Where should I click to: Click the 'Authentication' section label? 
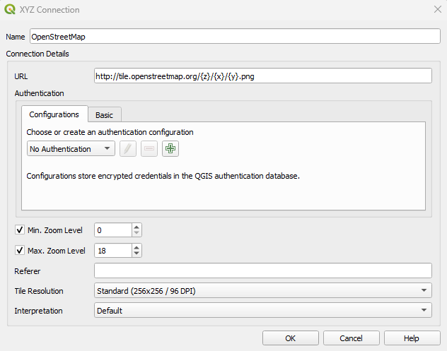(40, 93)
